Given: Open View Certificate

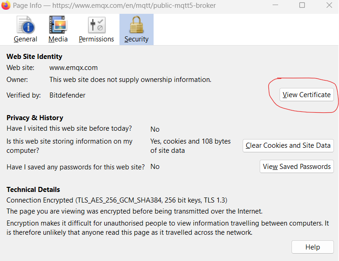Looking at the screenshot, I should (x=306, y=95).
